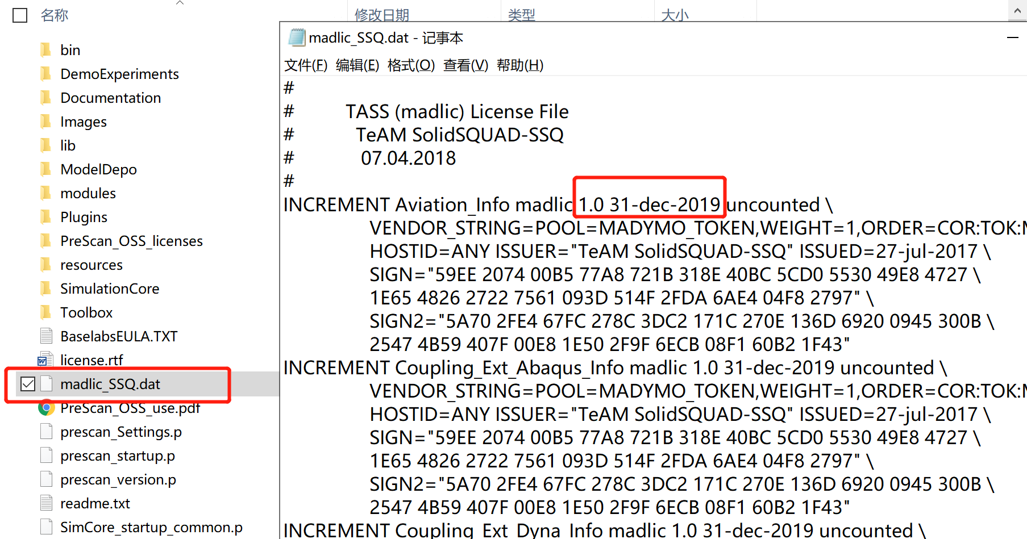Open the bin folder icon
The image size is (1027, 539).
coord(46,50)
